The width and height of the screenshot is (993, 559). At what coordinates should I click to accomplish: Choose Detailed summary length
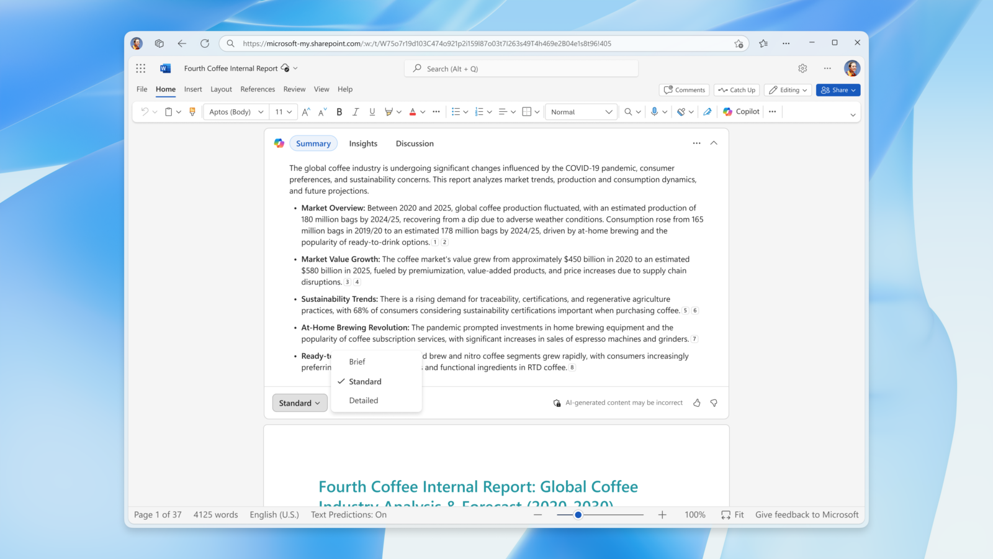point(363,400)
